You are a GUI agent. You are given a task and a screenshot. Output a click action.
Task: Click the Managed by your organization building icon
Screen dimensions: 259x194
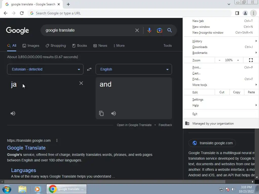187,123
